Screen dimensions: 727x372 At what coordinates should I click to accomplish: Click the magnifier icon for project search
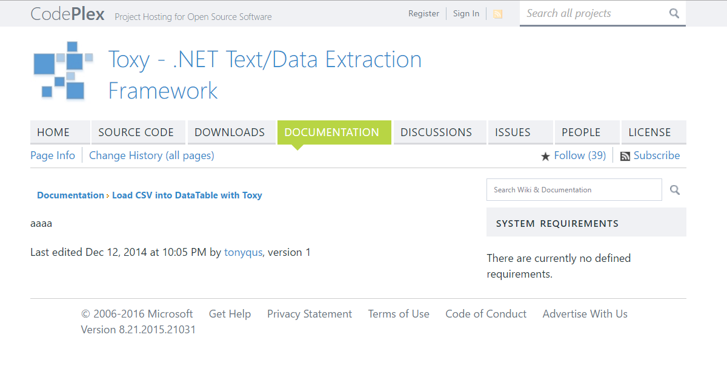click(x=674, y=13)
